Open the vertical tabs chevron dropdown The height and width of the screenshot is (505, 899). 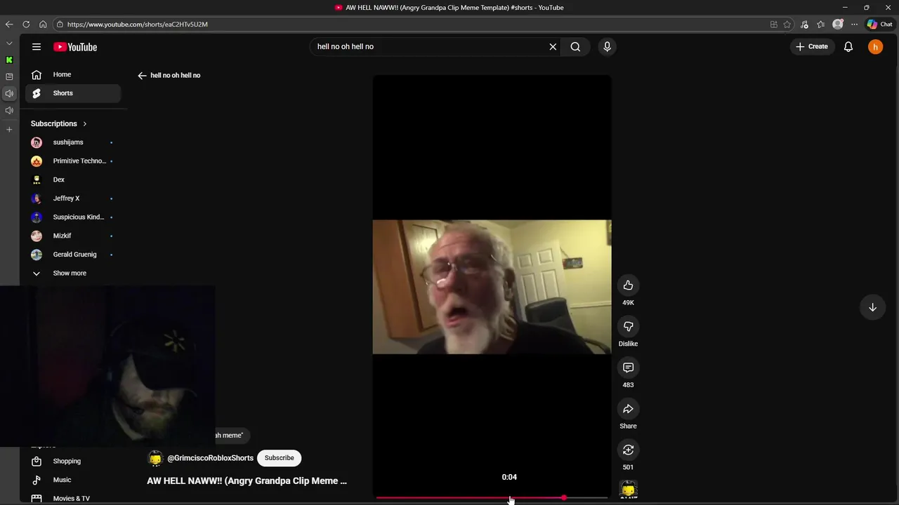click(x=9, y=43)
